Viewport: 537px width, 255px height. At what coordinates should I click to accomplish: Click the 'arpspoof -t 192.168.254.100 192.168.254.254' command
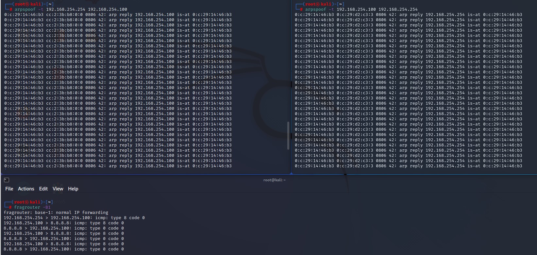click(361, 9)
